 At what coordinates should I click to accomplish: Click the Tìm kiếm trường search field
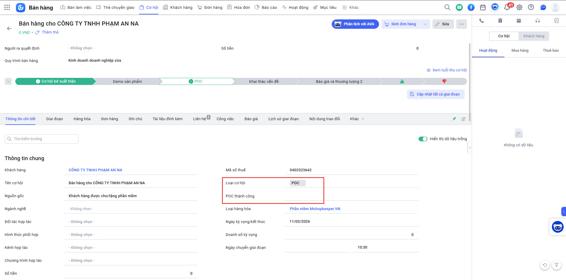[42, 139]
